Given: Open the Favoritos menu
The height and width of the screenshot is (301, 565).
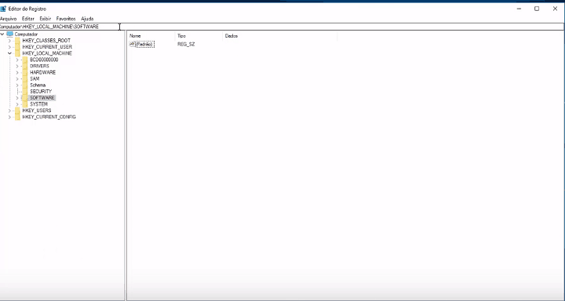Looking at the screenshot, I should (66, 18).
